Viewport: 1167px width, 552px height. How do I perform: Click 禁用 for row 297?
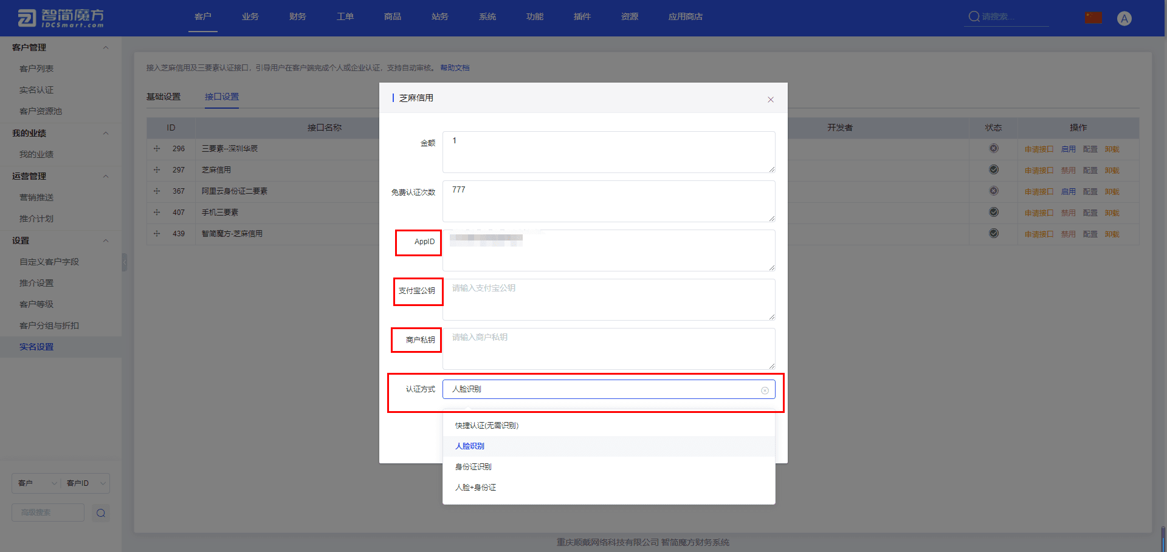1069,171
